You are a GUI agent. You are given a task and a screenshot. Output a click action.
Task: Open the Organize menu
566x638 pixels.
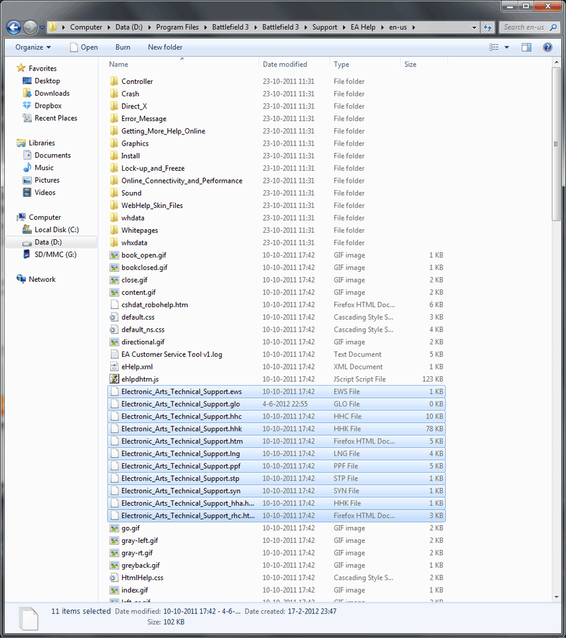point(33,47)
